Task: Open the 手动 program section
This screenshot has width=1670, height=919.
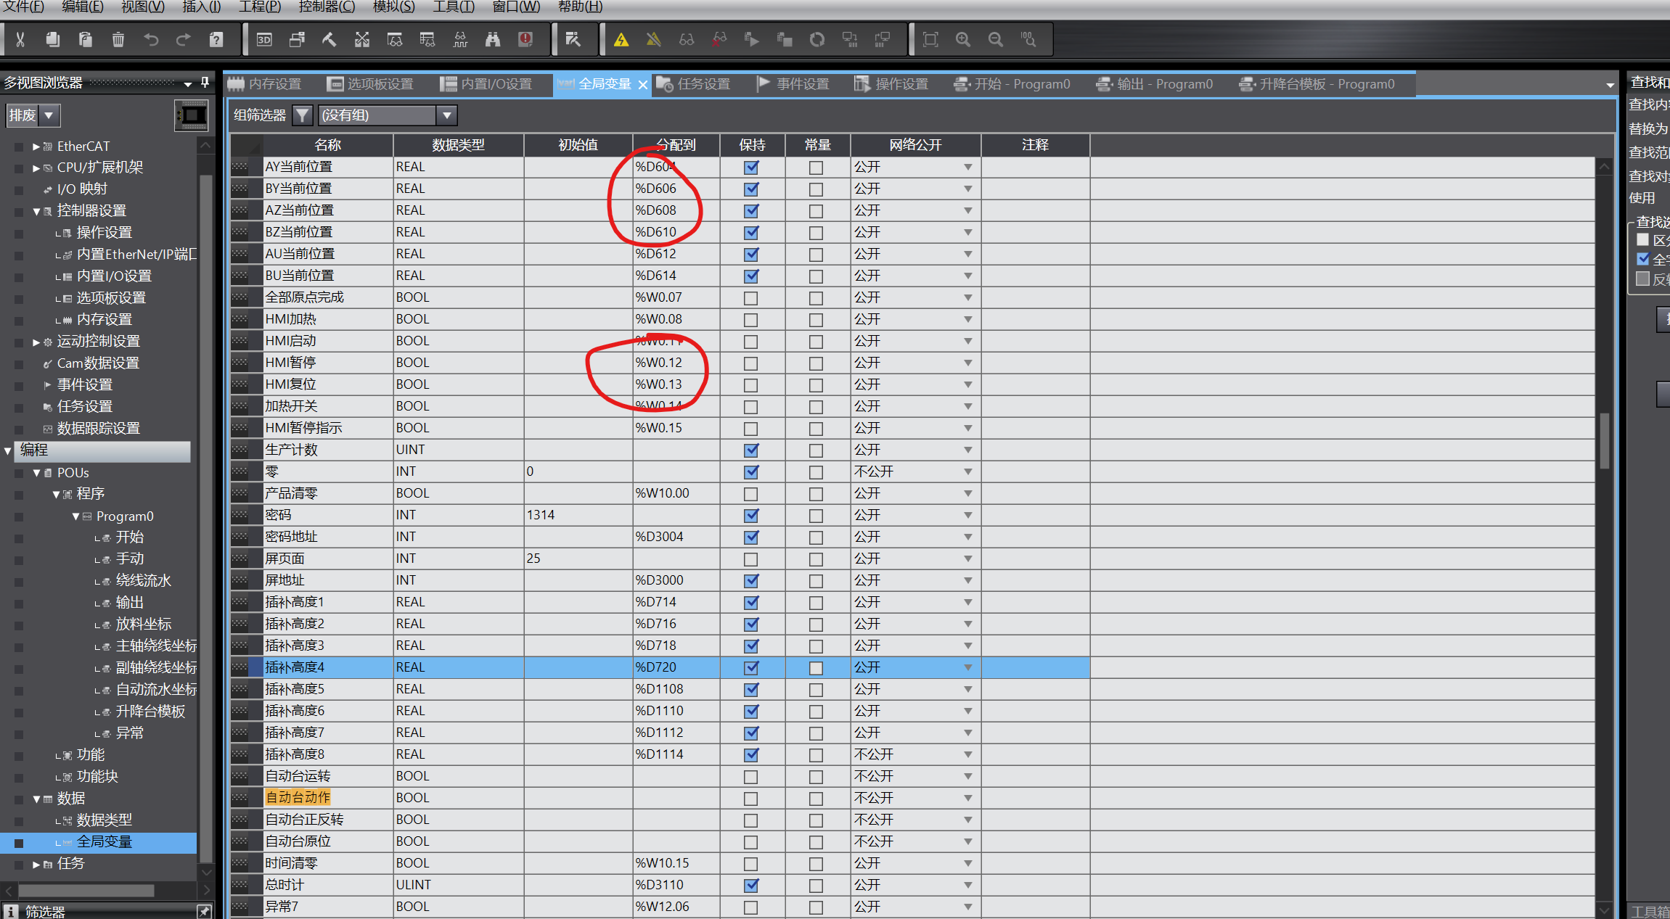Action: (130, 559)
